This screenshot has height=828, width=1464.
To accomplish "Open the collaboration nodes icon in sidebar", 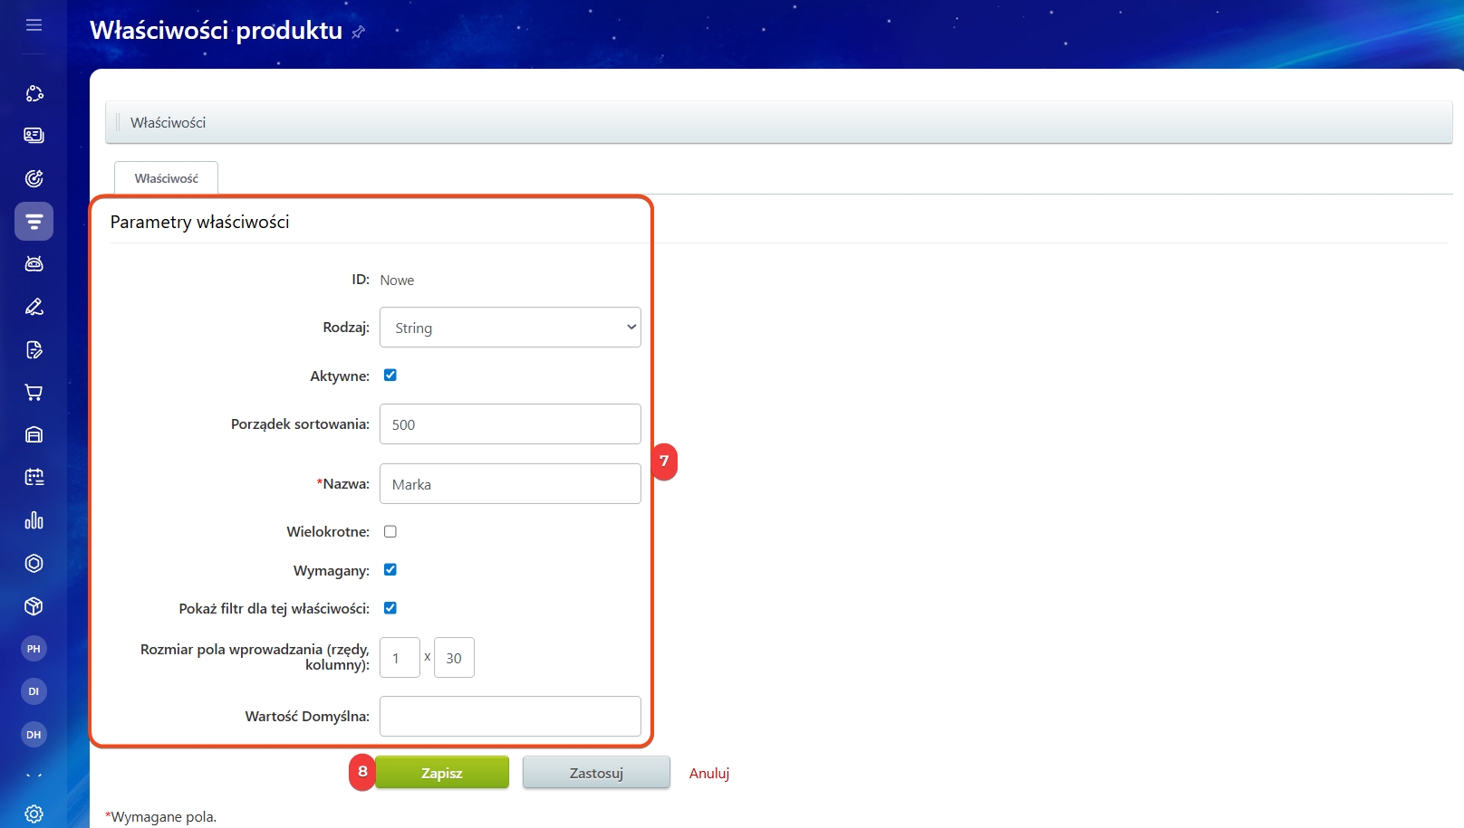I will pyautogui.click(x=34, y=93).
